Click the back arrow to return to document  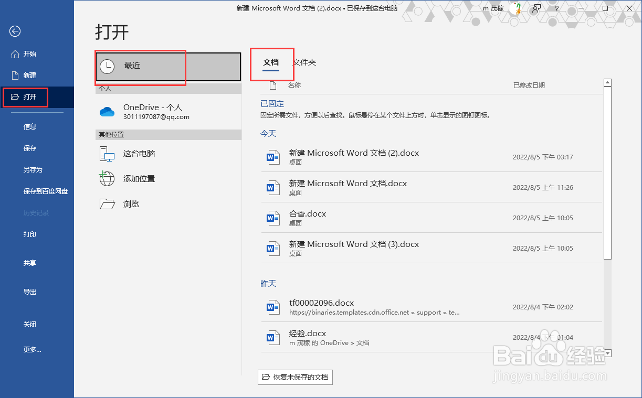15,31
